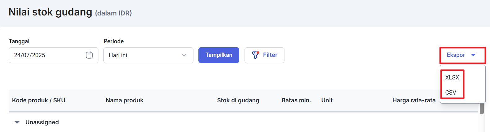Choose XLSX from the export menu
Image resolution: width=490 pixels, height=132 pixels.
pos(452,77)
